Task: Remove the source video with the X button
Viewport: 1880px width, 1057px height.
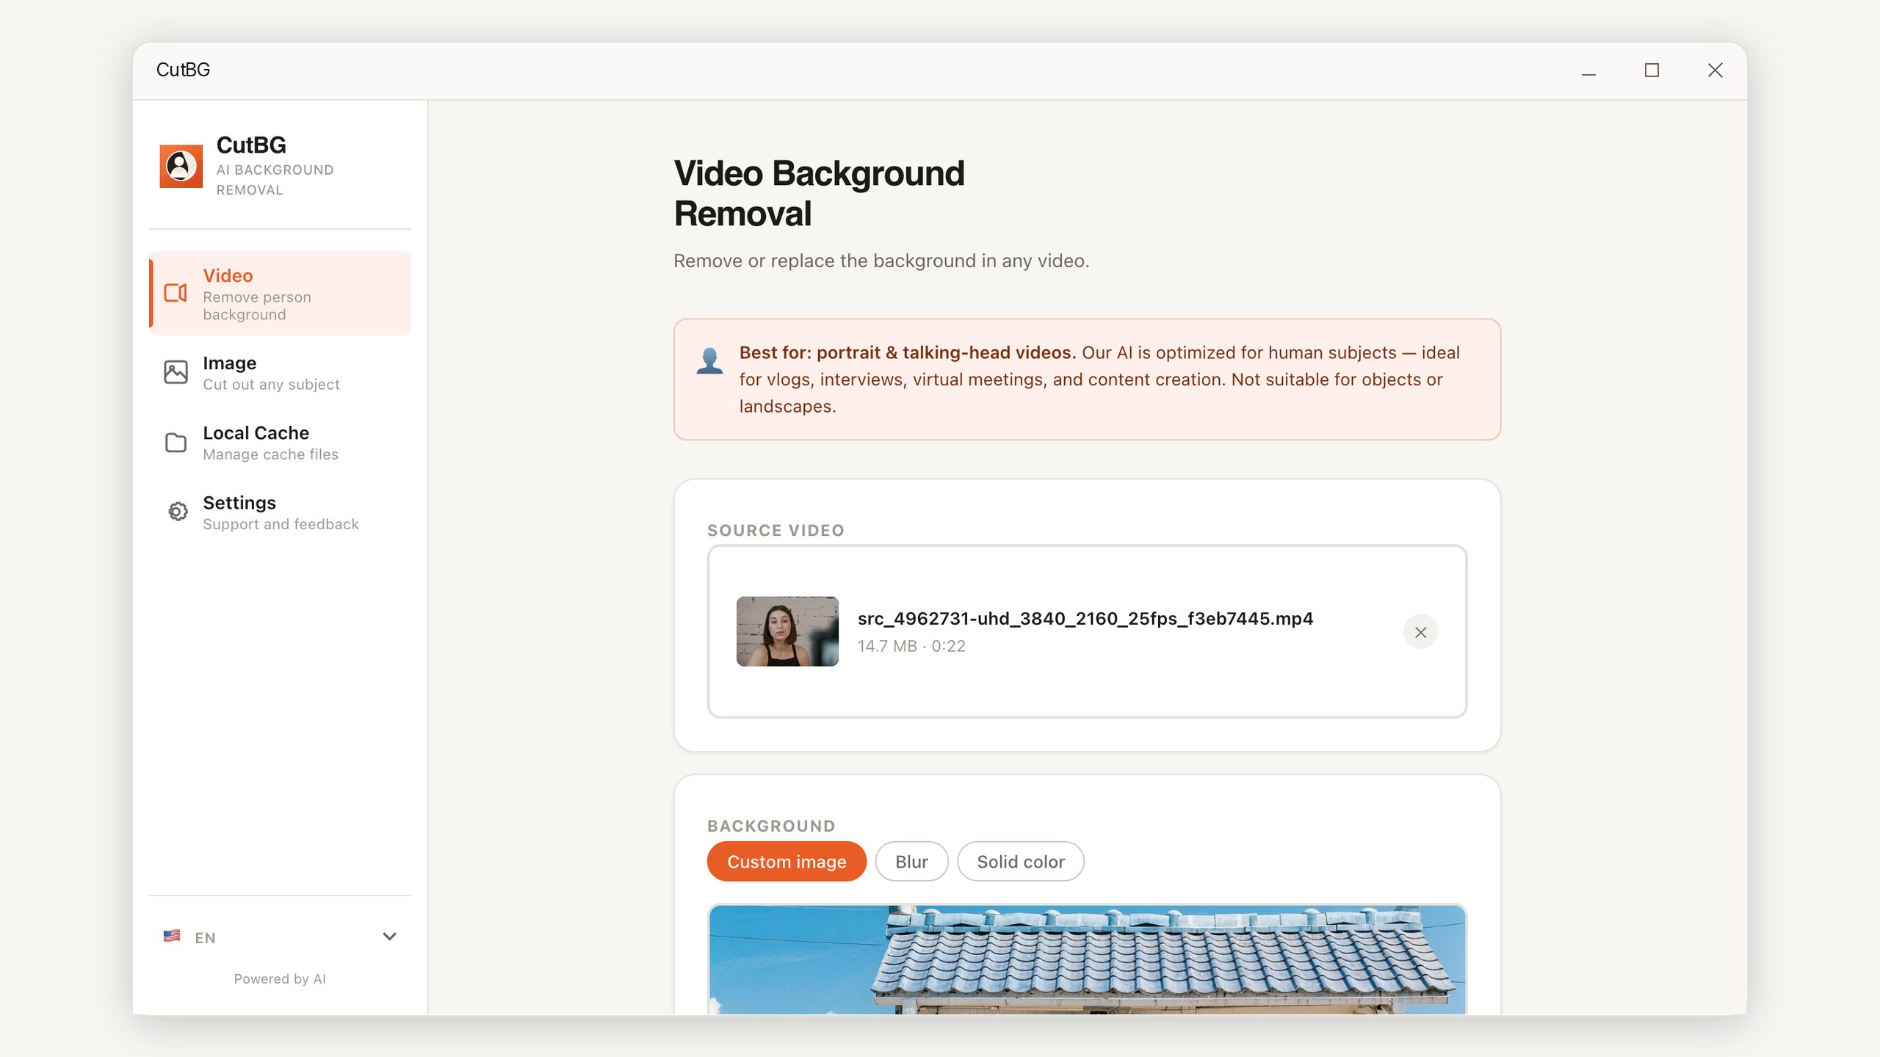Action: (x=1420, y=632)
